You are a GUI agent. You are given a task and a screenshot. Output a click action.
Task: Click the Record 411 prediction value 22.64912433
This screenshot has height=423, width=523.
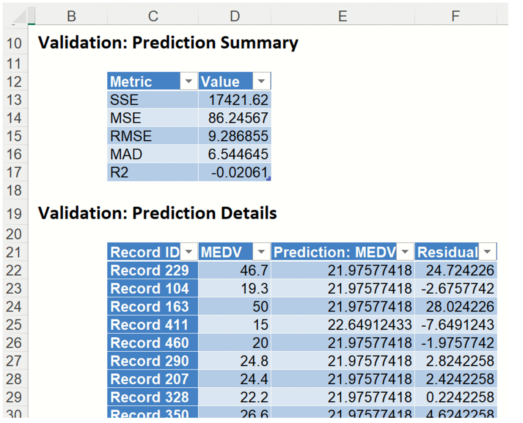click(342, 325)
